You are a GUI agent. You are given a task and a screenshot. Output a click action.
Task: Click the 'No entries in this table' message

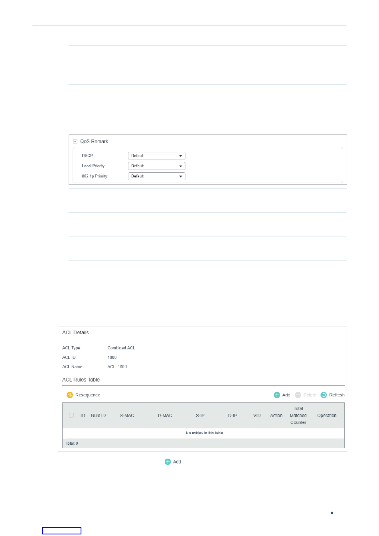tap(205, 433)
